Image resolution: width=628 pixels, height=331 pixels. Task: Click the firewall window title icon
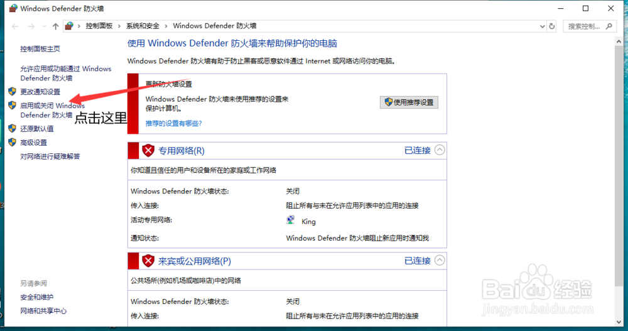[13, 8]
